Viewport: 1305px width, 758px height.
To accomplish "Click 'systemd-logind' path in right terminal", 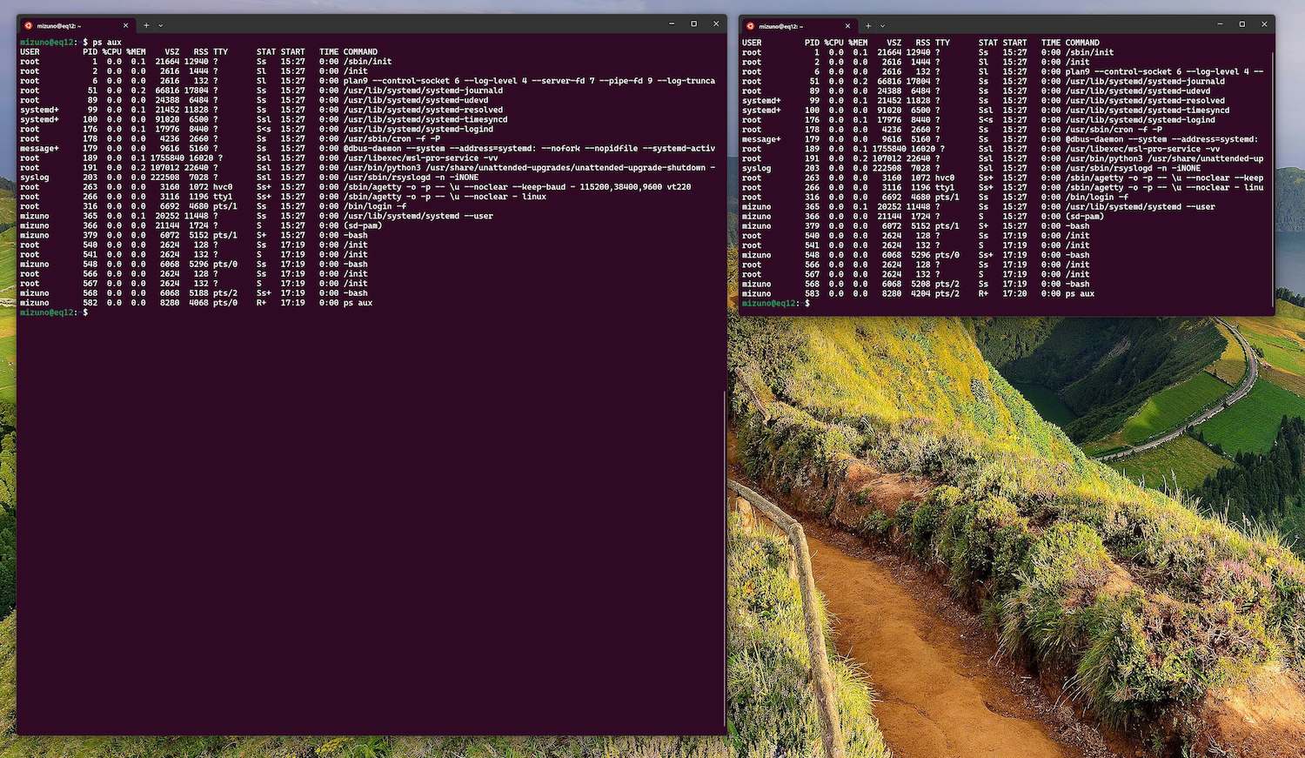I will pyautogui.click(x=1140, y=120).
